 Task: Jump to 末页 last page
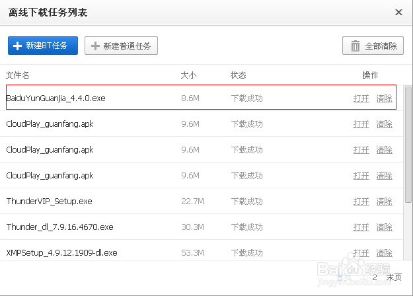pos(394,277)
